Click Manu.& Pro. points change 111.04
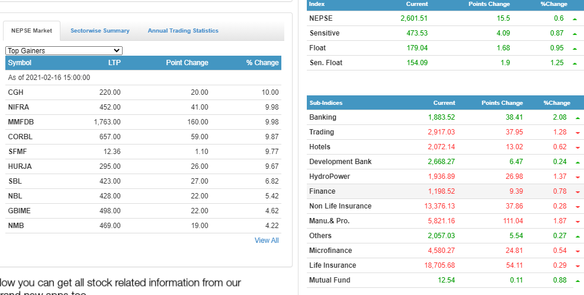This screenshot has width=584, height=295. coord(513,221)
